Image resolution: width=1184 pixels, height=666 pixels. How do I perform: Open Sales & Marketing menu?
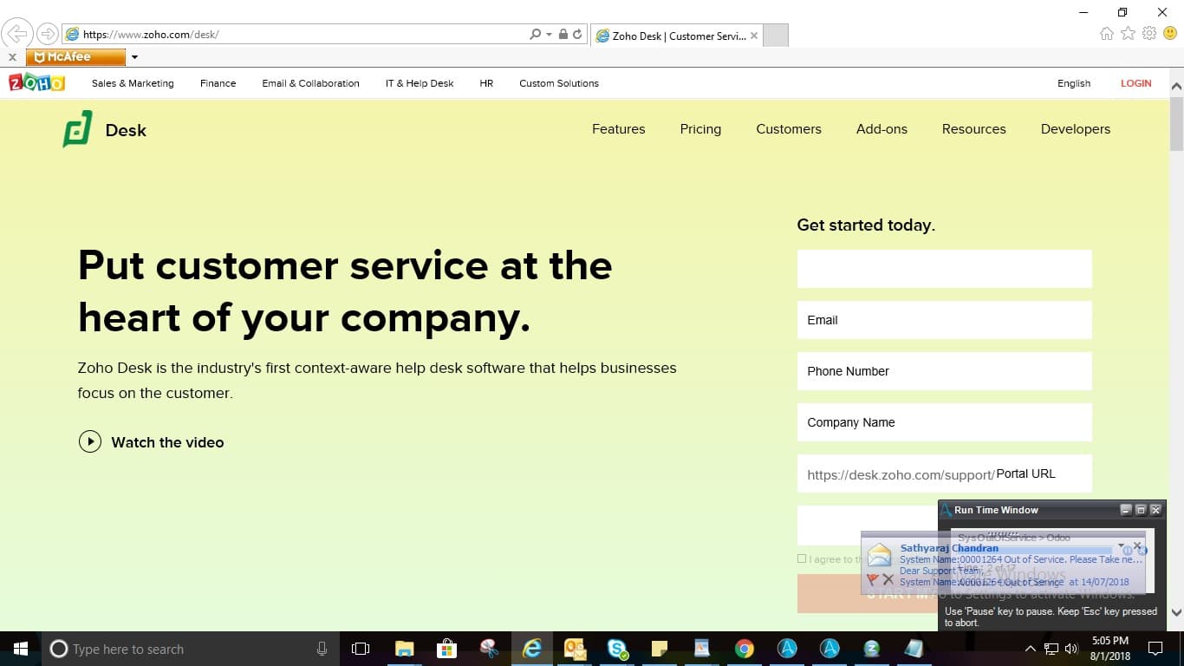coord(133,83)
